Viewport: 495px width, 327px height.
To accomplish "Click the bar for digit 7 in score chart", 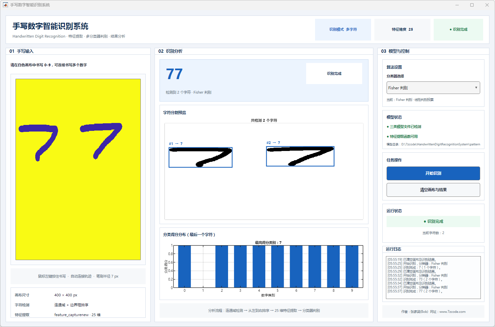I will (315, 266).
